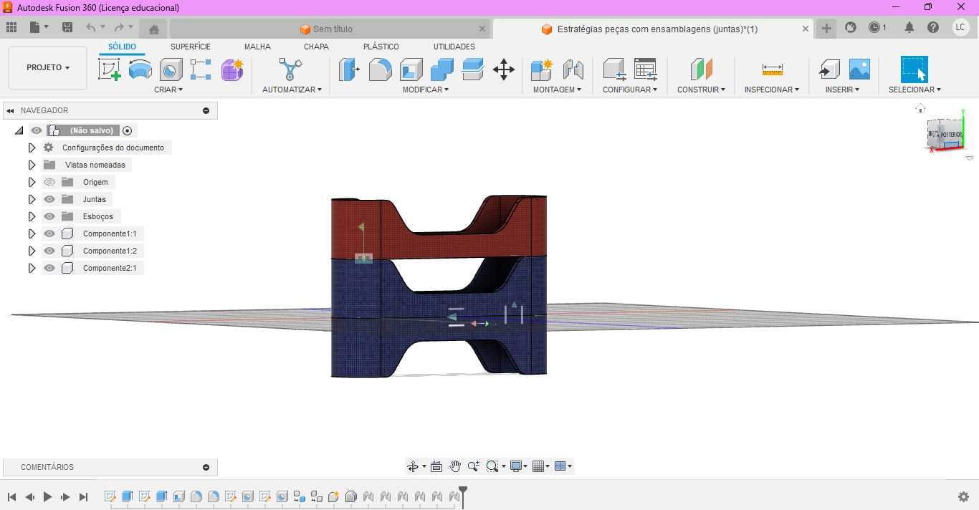Image resolution: width=979 pixels, height=510 pixels.
Task: Toggle visibility of root (Não salvo) component
Action: click(x=37, y=130)
